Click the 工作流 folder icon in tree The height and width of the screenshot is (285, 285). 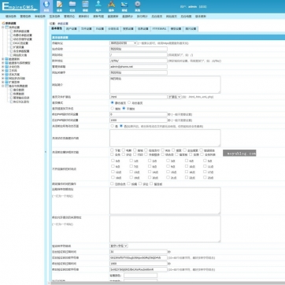point(6,71)
